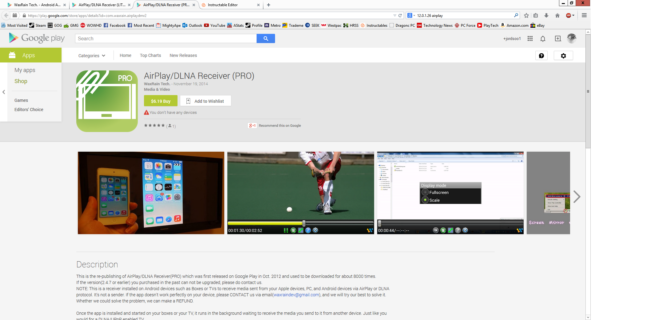
Task: Expand the Categories dropdown
Action: 92,56
